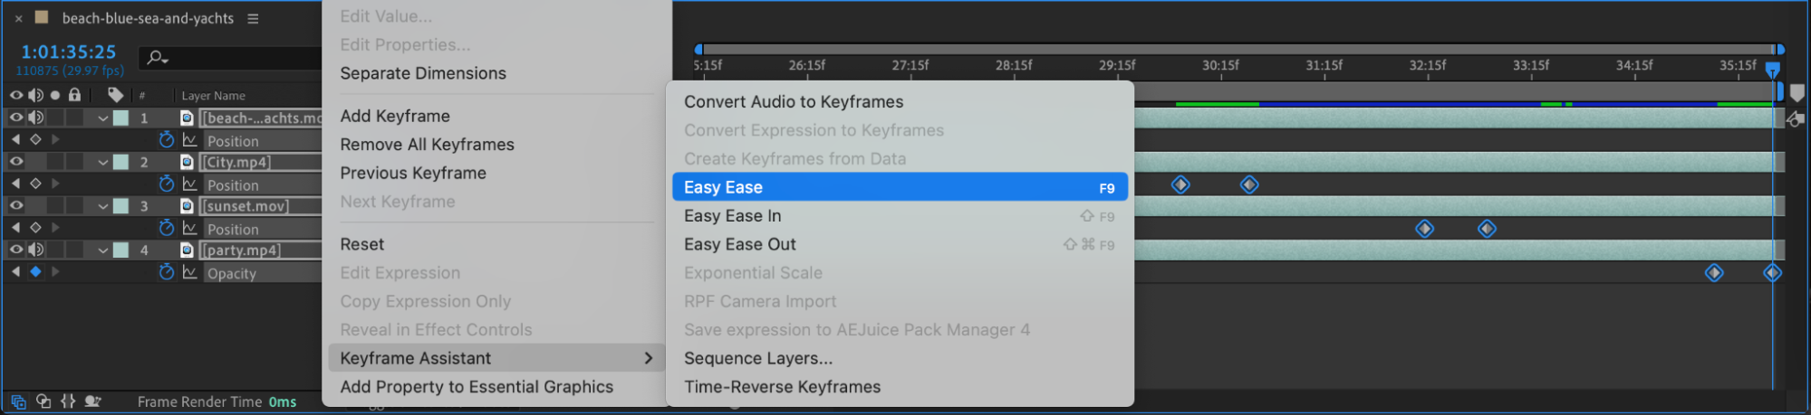Toggle visibility of the sunset.mov layer

[x=16, y=206]
